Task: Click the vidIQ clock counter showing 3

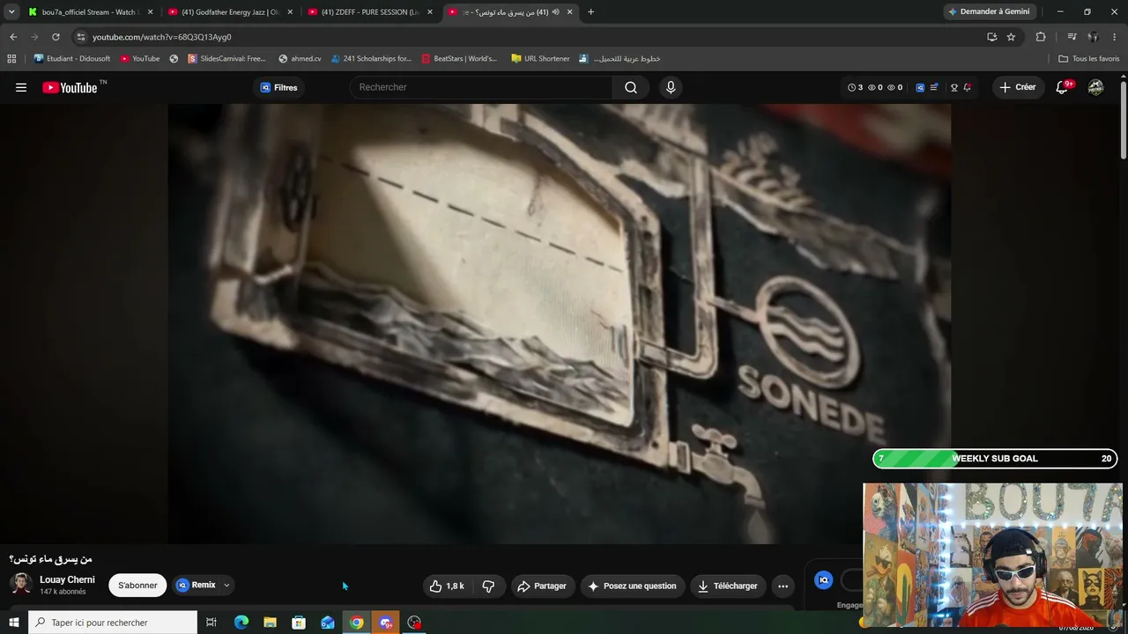Action: (x=855, y=87)
